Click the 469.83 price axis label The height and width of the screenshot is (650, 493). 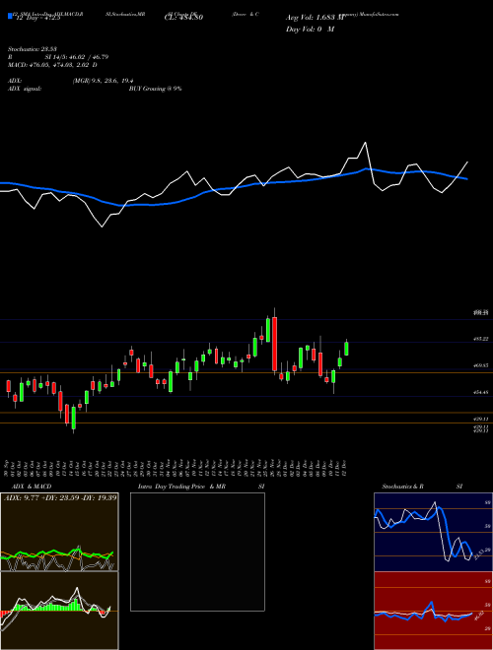[481, 366]
